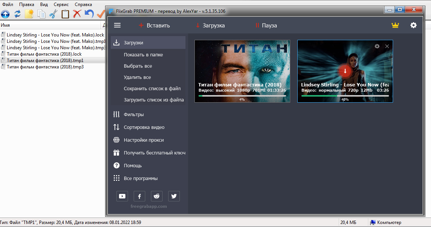
Task: Select the Титан video thumbnail card
Action: pos(242,71)
